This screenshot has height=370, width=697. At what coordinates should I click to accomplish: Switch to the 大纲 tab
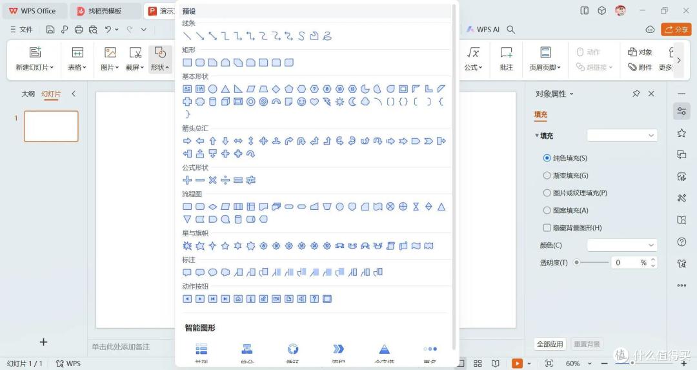pos(28,94)
